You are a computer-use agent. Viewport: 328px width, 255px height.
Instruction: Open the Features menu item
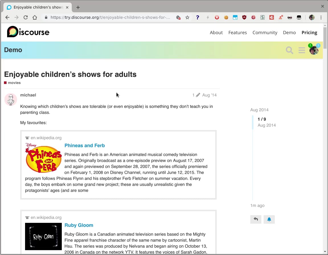(x=237, y=33)
